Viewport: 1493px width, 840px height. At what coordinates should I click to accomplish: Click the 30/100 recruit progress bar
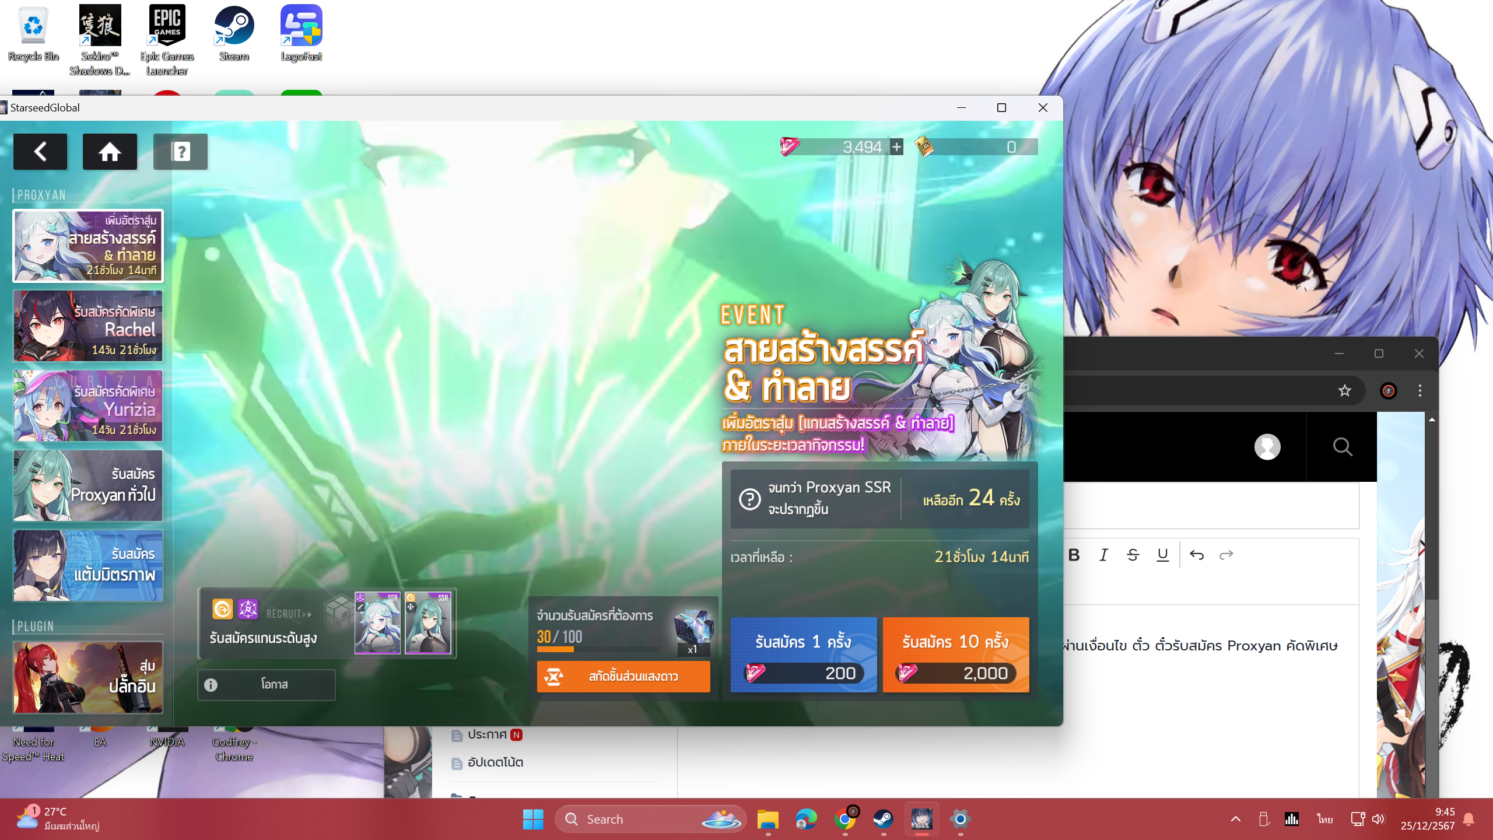tap(599, 649)
